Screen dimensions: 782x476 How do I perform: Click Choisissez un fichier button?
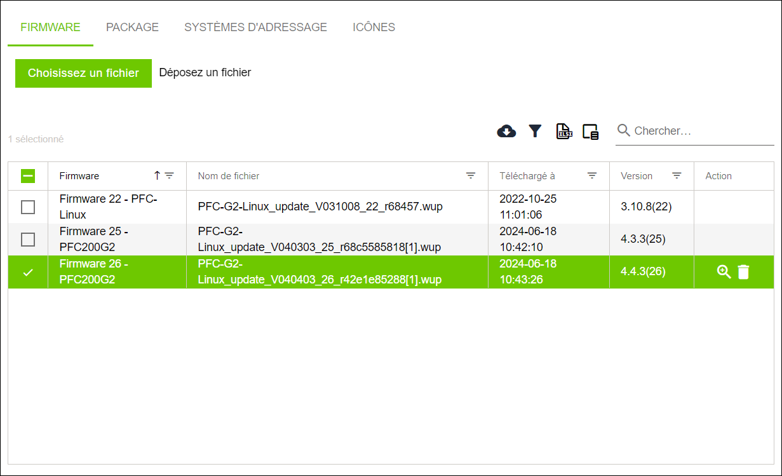[83, 73]
